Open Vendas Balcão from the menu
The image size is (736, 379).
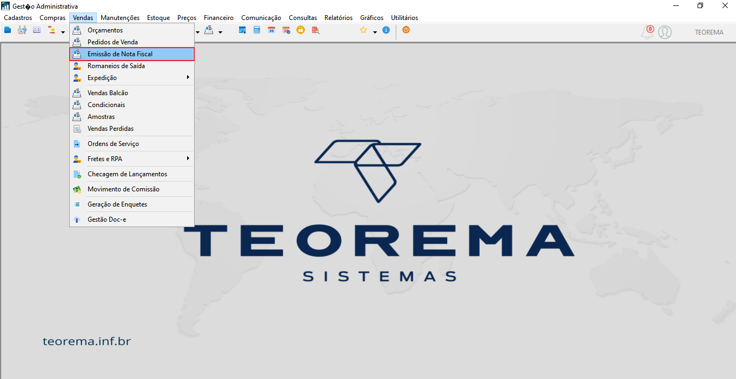(x=132, y=93)
